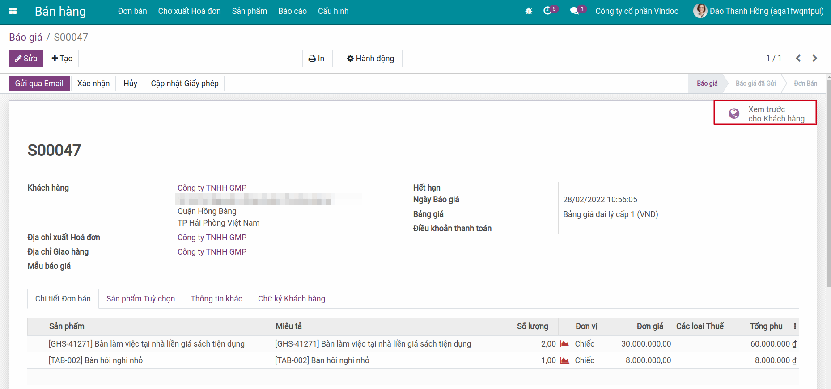Go back via Báo giá breadcrumb

click(25, 37)
